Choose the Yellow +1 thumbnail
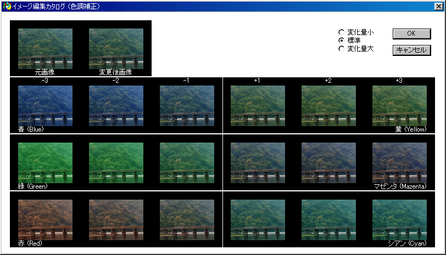Image resolution: width=446 pixels, height=255 pixels. (x=258, y=106)
